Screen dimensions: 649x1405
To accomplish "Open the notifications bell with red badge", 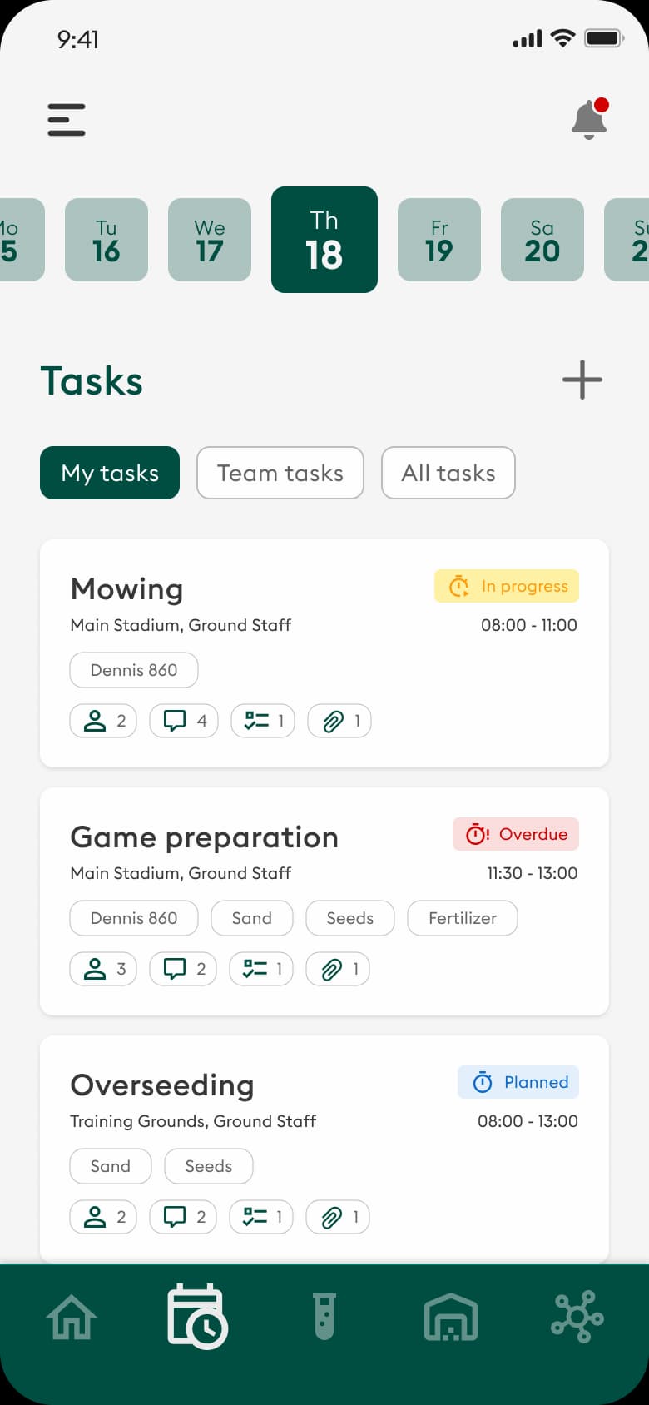I will click(x=589, y=119).
